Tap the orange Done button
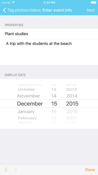This screenshot has height=175, width=98. pos(90,170)
